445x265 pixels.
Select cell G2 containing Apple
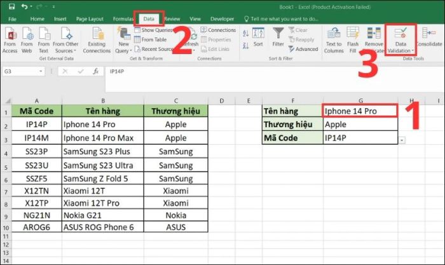coord(360,125)
